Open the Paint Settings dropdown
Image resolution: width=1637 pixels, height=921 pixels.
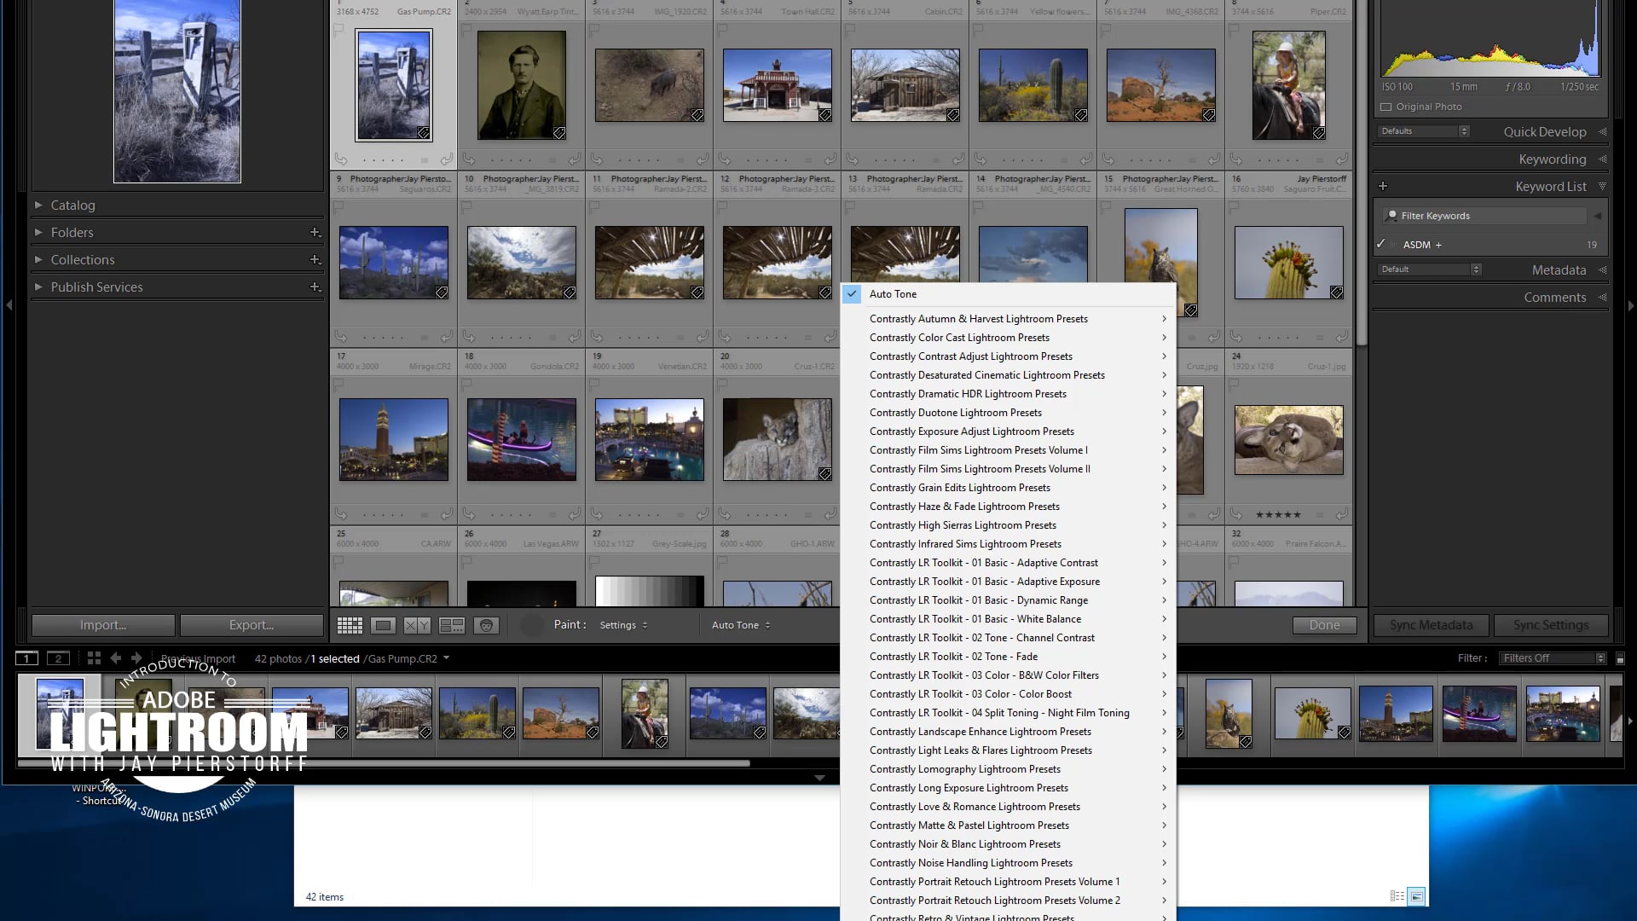[x=623, y=626]
